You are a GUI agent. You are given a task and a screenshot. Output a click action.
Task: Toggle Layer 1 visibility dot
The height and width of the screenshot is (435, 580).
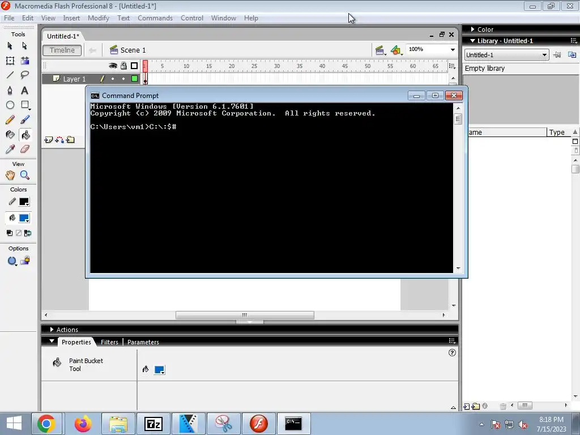(x=113, y=78)
